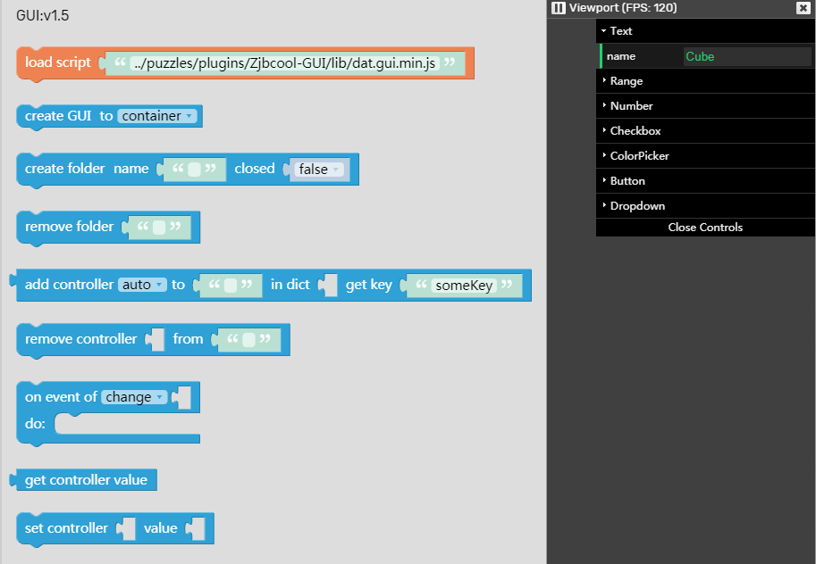Click the 'name' label in Text folder

(621, 56)
